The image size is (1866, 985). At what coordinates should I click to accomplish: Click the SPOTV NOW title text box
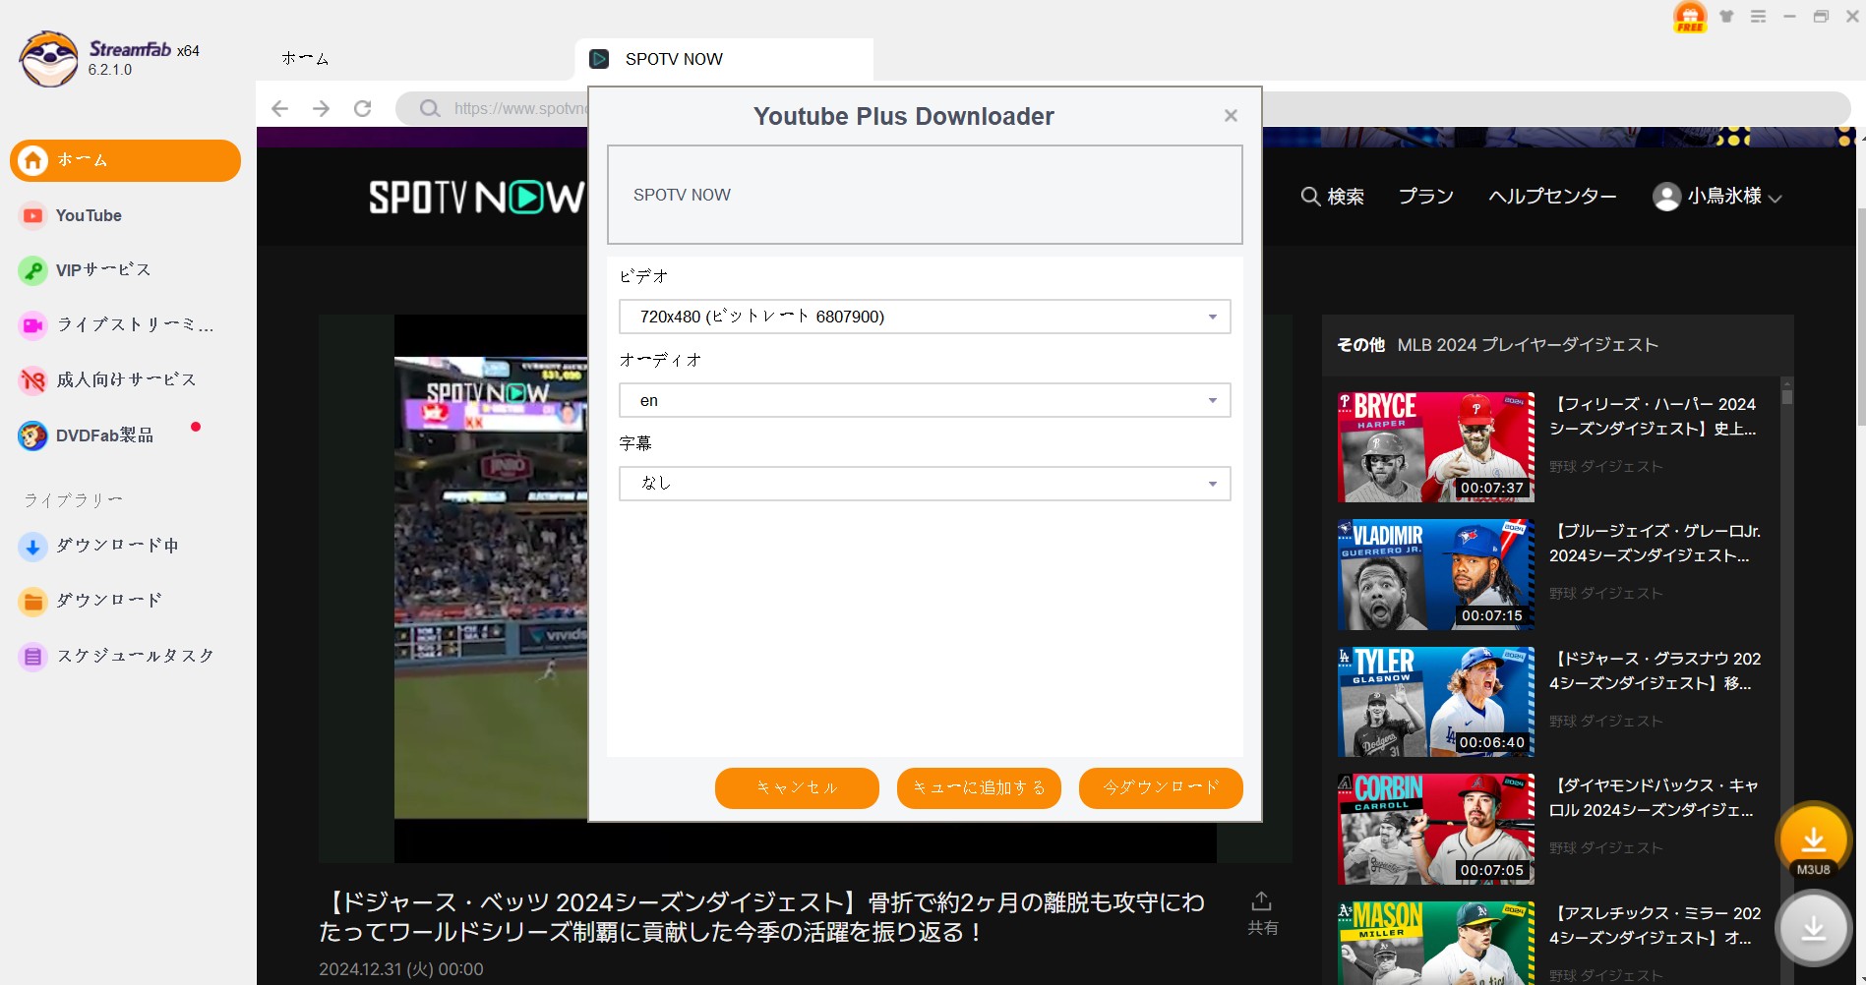click(925, 195)
